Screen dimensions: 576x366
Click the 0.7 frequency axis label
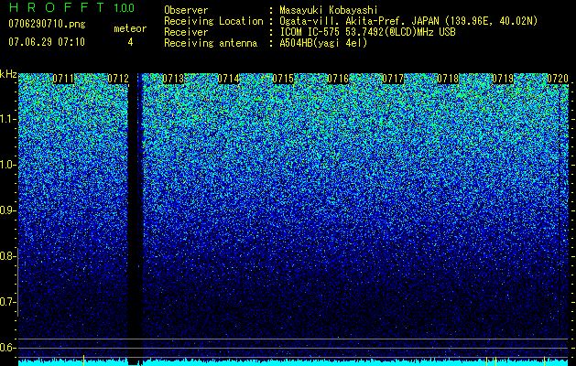pos(7,302)
